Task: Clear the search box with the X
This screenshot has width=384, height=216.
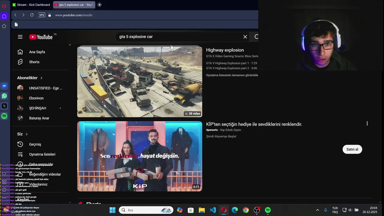Action: point(245,37)
